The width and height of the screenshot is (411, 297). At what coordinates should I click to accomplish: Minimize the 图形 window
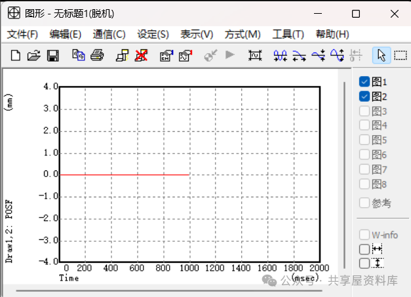318,13
